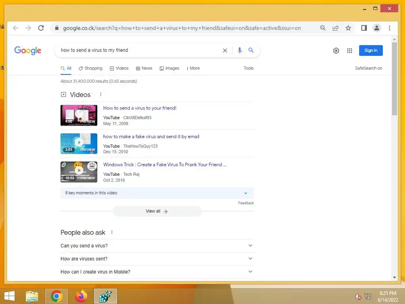This screenshot has height=304, width=405.
Task: View site info via padlock icon
Action: click(57, 28)
